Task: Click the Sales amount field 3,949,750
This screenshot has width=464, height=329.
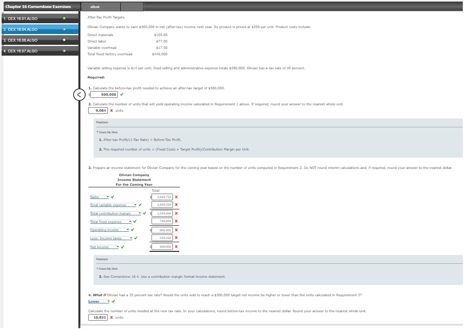Action: (162, 197)
